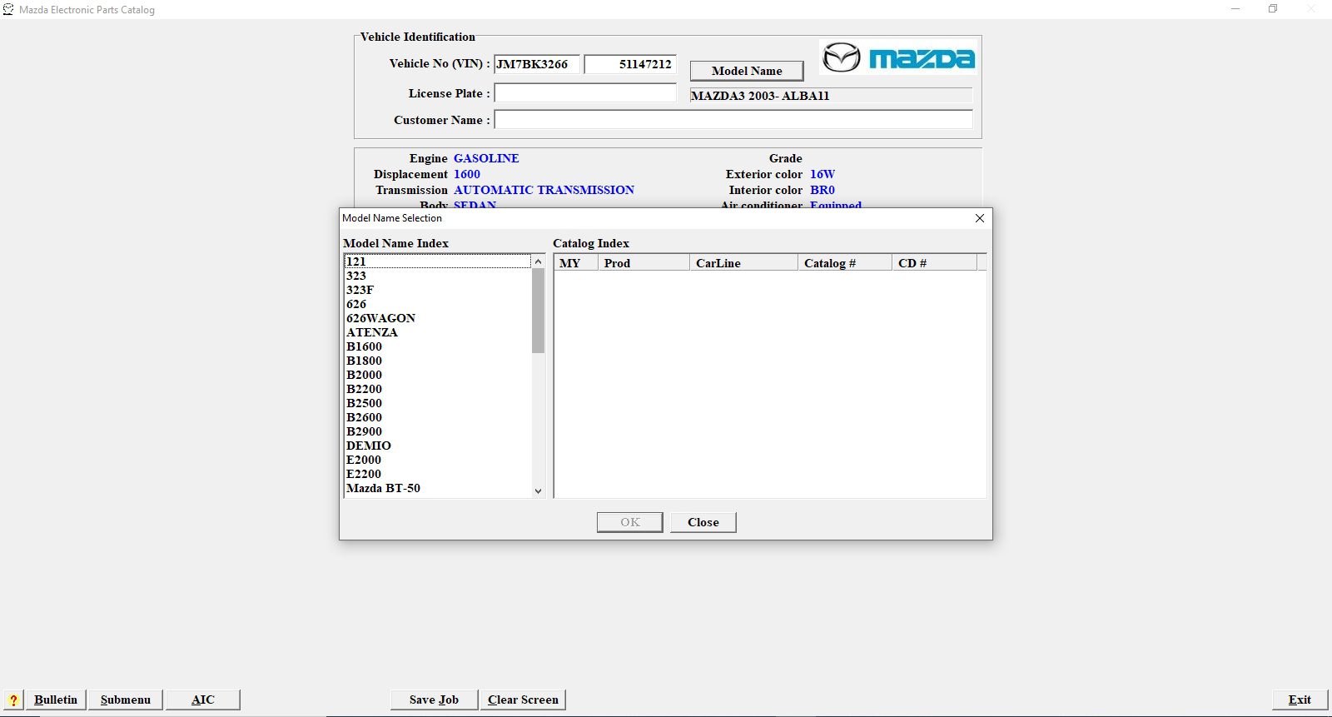Click the Exit button
Viewport: 1332px width, 717px height.
tap(1300, 700)
